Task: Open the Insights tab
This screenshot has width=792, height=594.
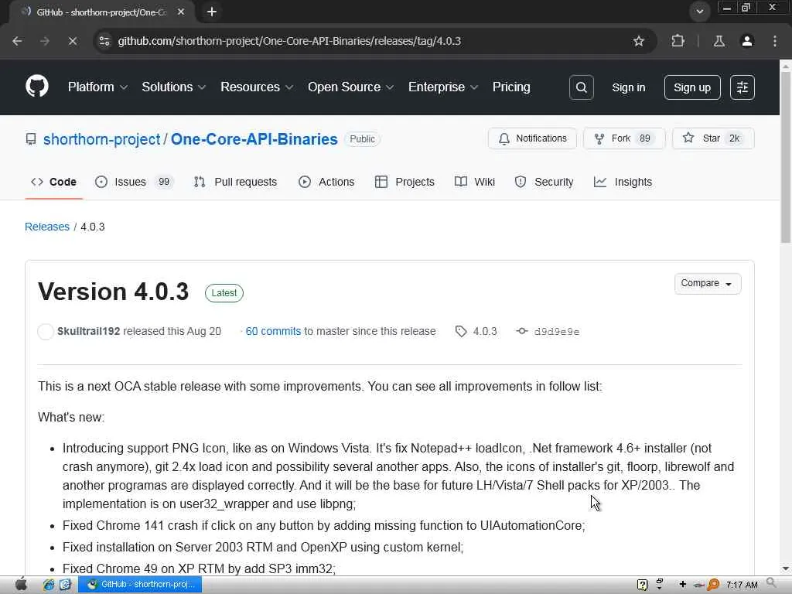Action: coord(623,182)
